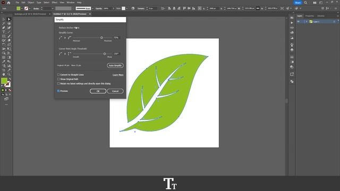Select the Rotate tool
The height and width of the screenshot is (191, 340).
click(4, 45)
